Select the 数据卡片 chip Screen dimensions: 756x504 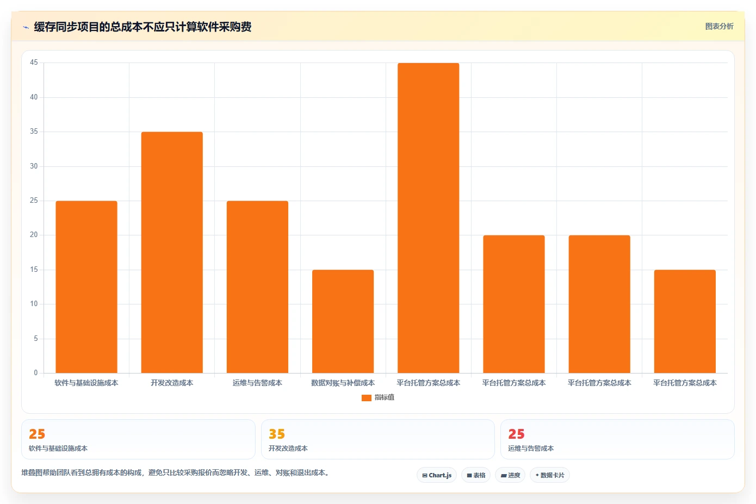pyautogui.click(x=550, y=475)
